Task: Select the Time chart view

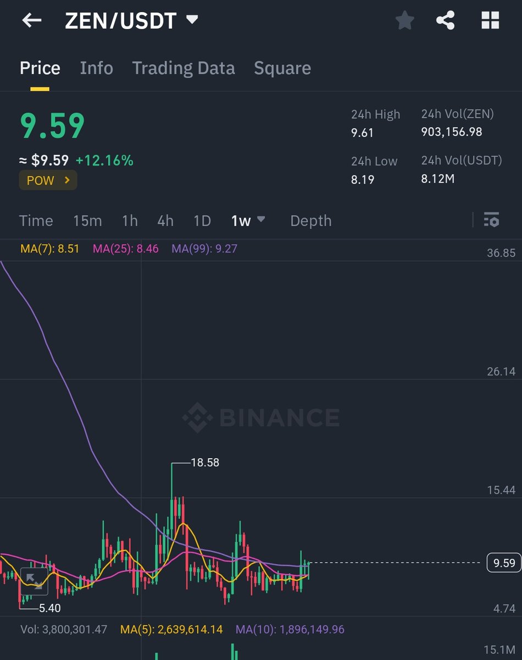Action: pos(36,221)
